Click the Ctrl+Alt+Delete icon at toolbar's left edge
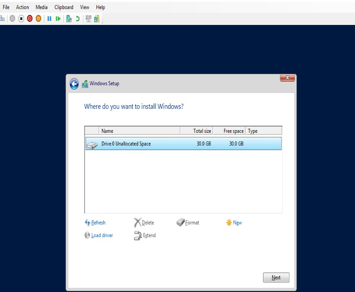 click(2, 19)
